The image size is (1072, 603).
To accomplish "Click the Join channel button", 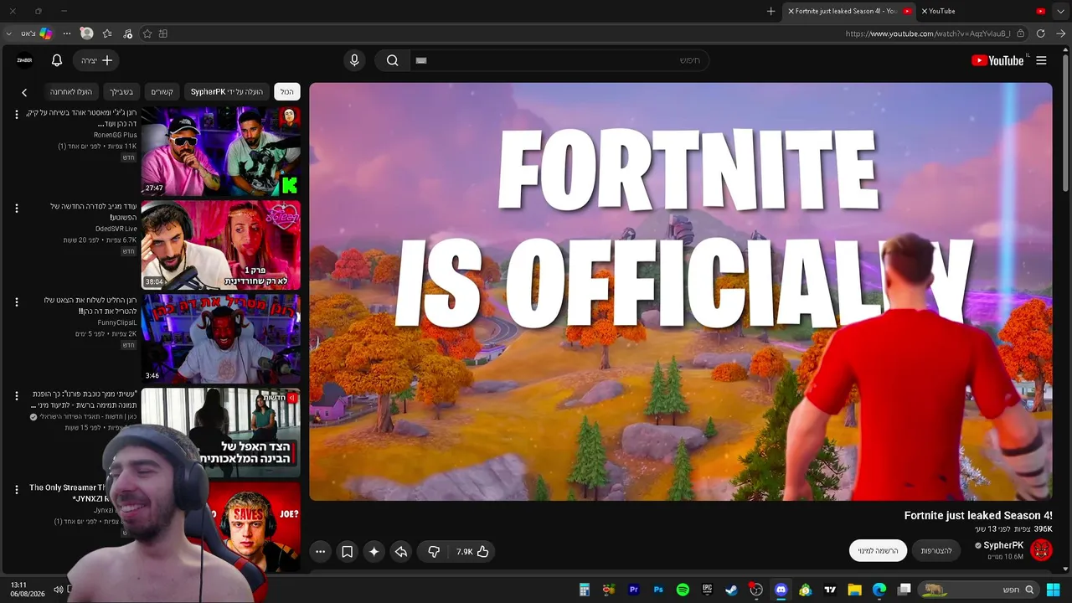I will tap(936, 550).
